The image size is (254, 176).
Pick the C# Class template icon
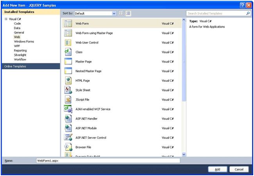tap(68, 52)
